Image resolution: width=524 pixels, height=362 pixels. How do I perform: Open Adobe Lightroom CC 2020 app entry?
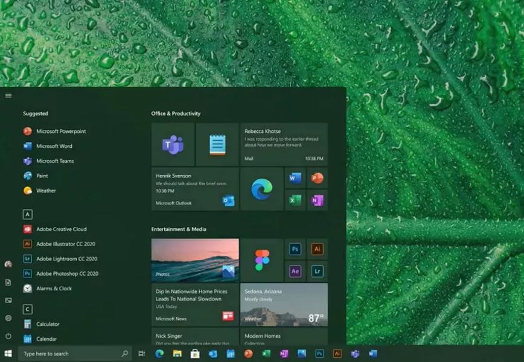point(60,259)
